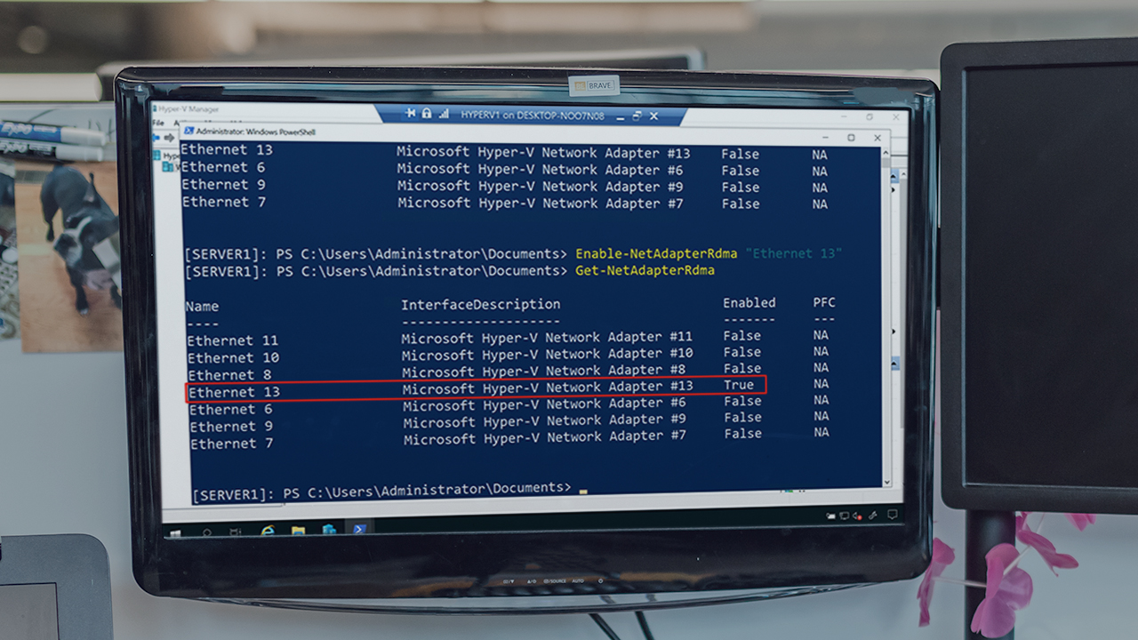Click the forward arrow in Hyper-V Manager toolbar
The image size is (1138, 640).
(x=169, y=138)
